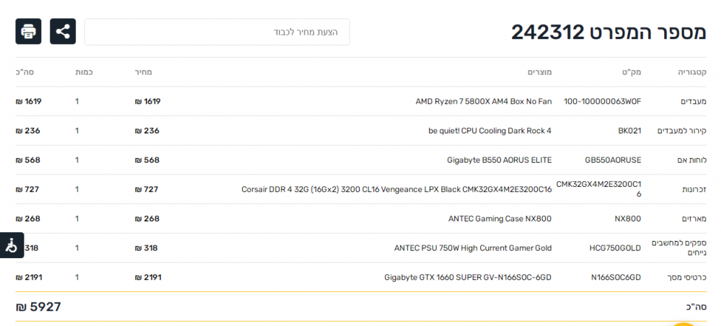Click the 'סה"כ' column header
The image size is (721, 326).
[x=25, y=72]
